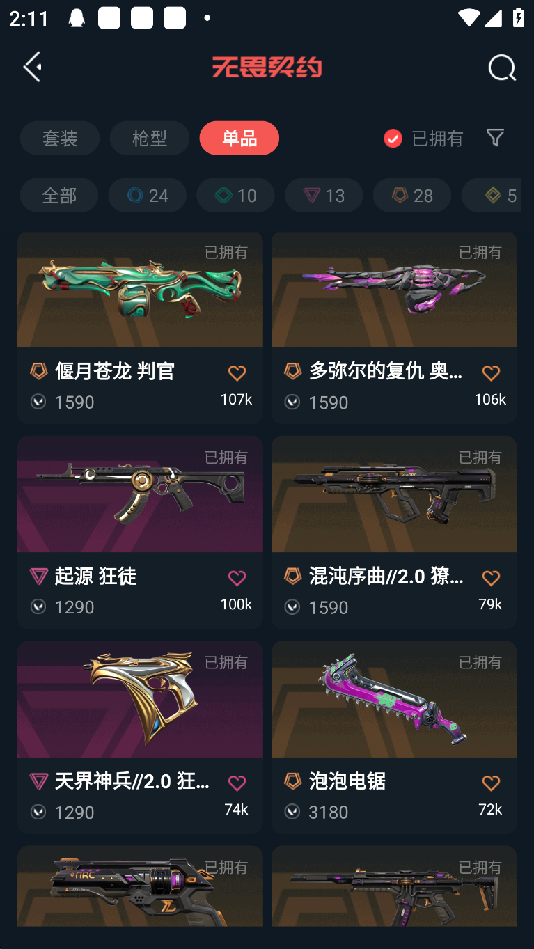This screenshot has height=949, width=534.
Task: Favorite the 偃月苍龙 判官 skin heart
Action: tap(237, 373)
